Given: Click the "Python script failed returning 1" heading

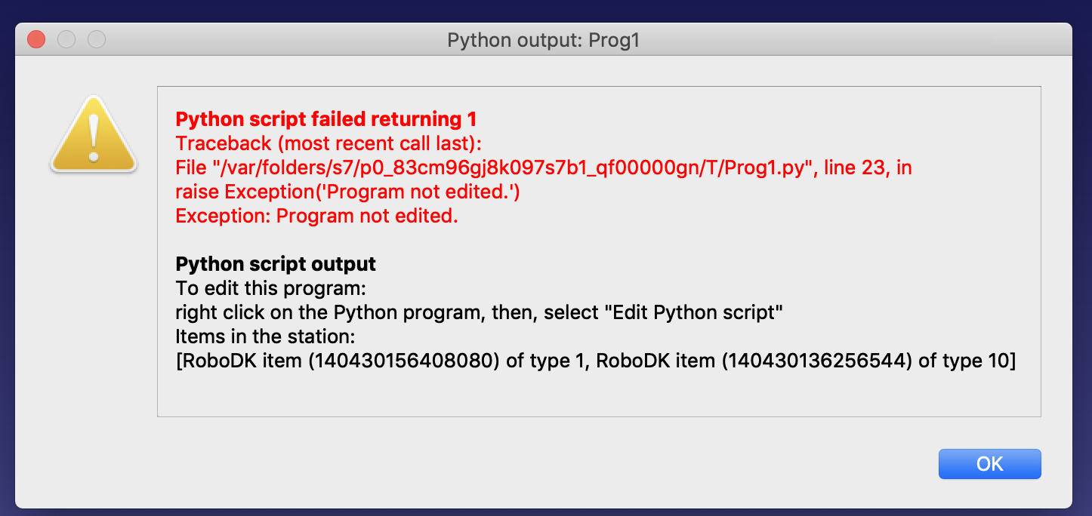Looking at the screenshot, I should tap(325, 119).
